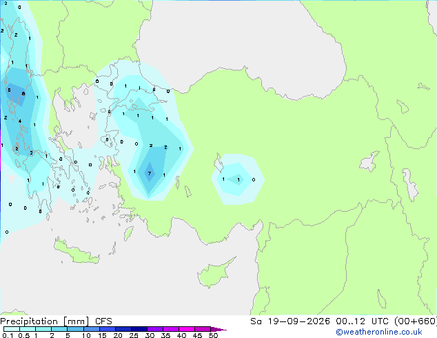Pick the 40–45 mm magenta legend segment
Screen dimensions: 437x338
click(x=187, y=329)
